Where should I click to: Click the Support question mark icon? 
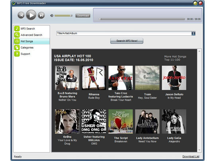17,54
